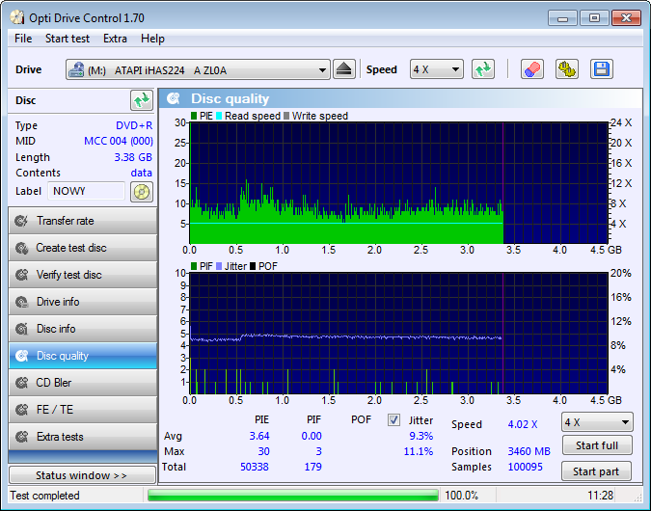Click PIE green legend swatch
This screenshot has height=511, width=651.
pos(194,116)
